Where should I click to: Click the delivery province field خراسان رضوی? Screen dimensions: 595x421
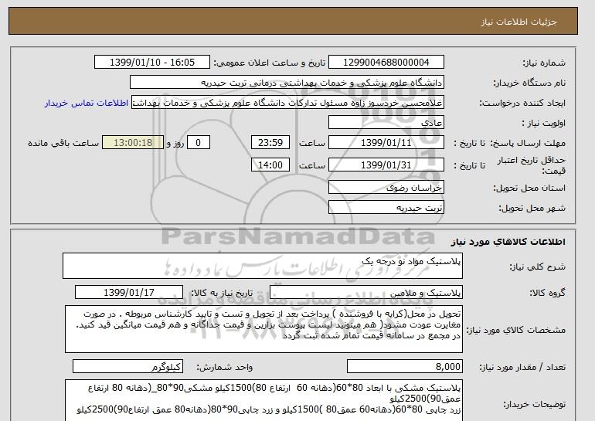tap(386, 188)
